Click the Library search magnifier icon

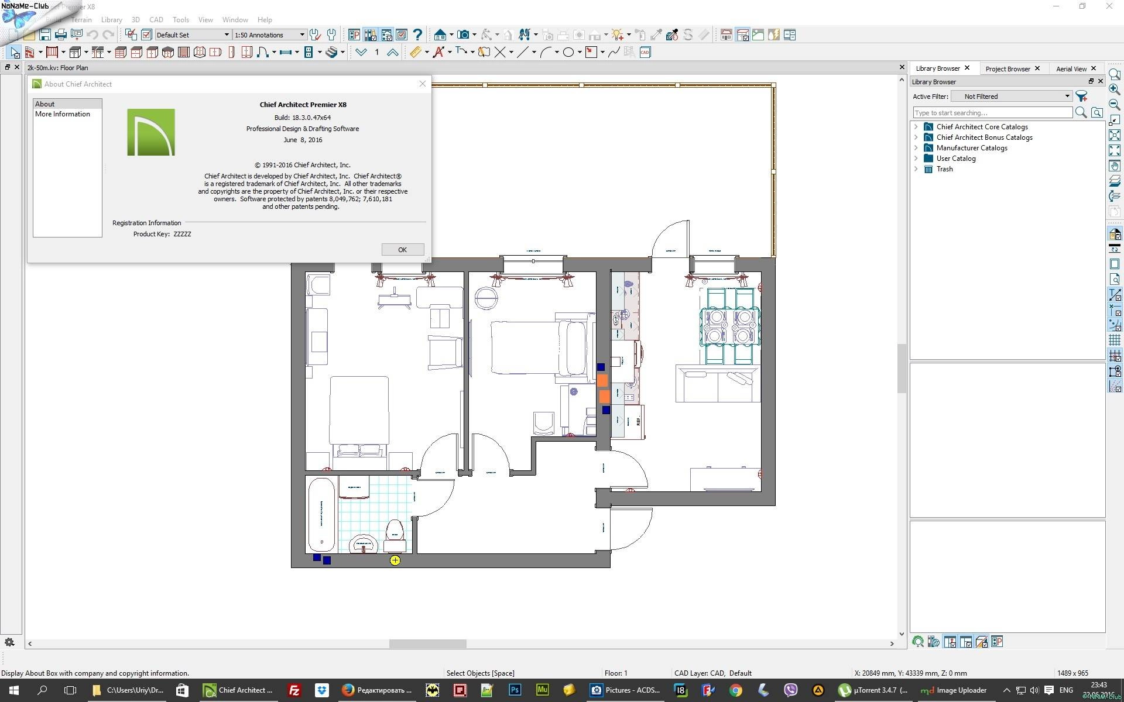tap(1081, 112)
